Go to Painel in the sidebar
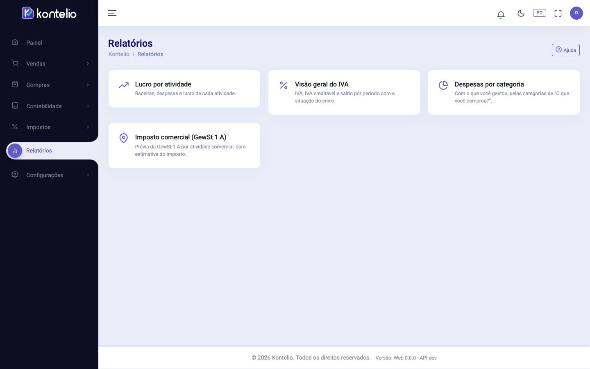 [34, 43]
